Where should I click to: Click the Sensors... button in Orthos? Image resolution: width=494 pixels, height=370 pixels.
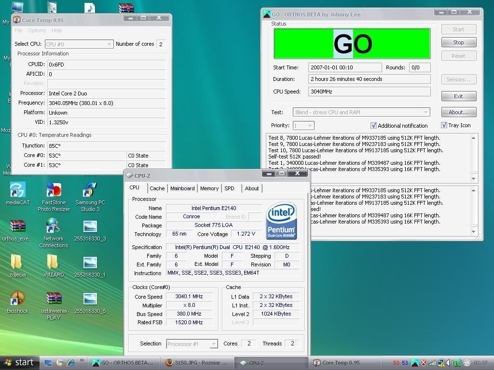click(458, 79)
